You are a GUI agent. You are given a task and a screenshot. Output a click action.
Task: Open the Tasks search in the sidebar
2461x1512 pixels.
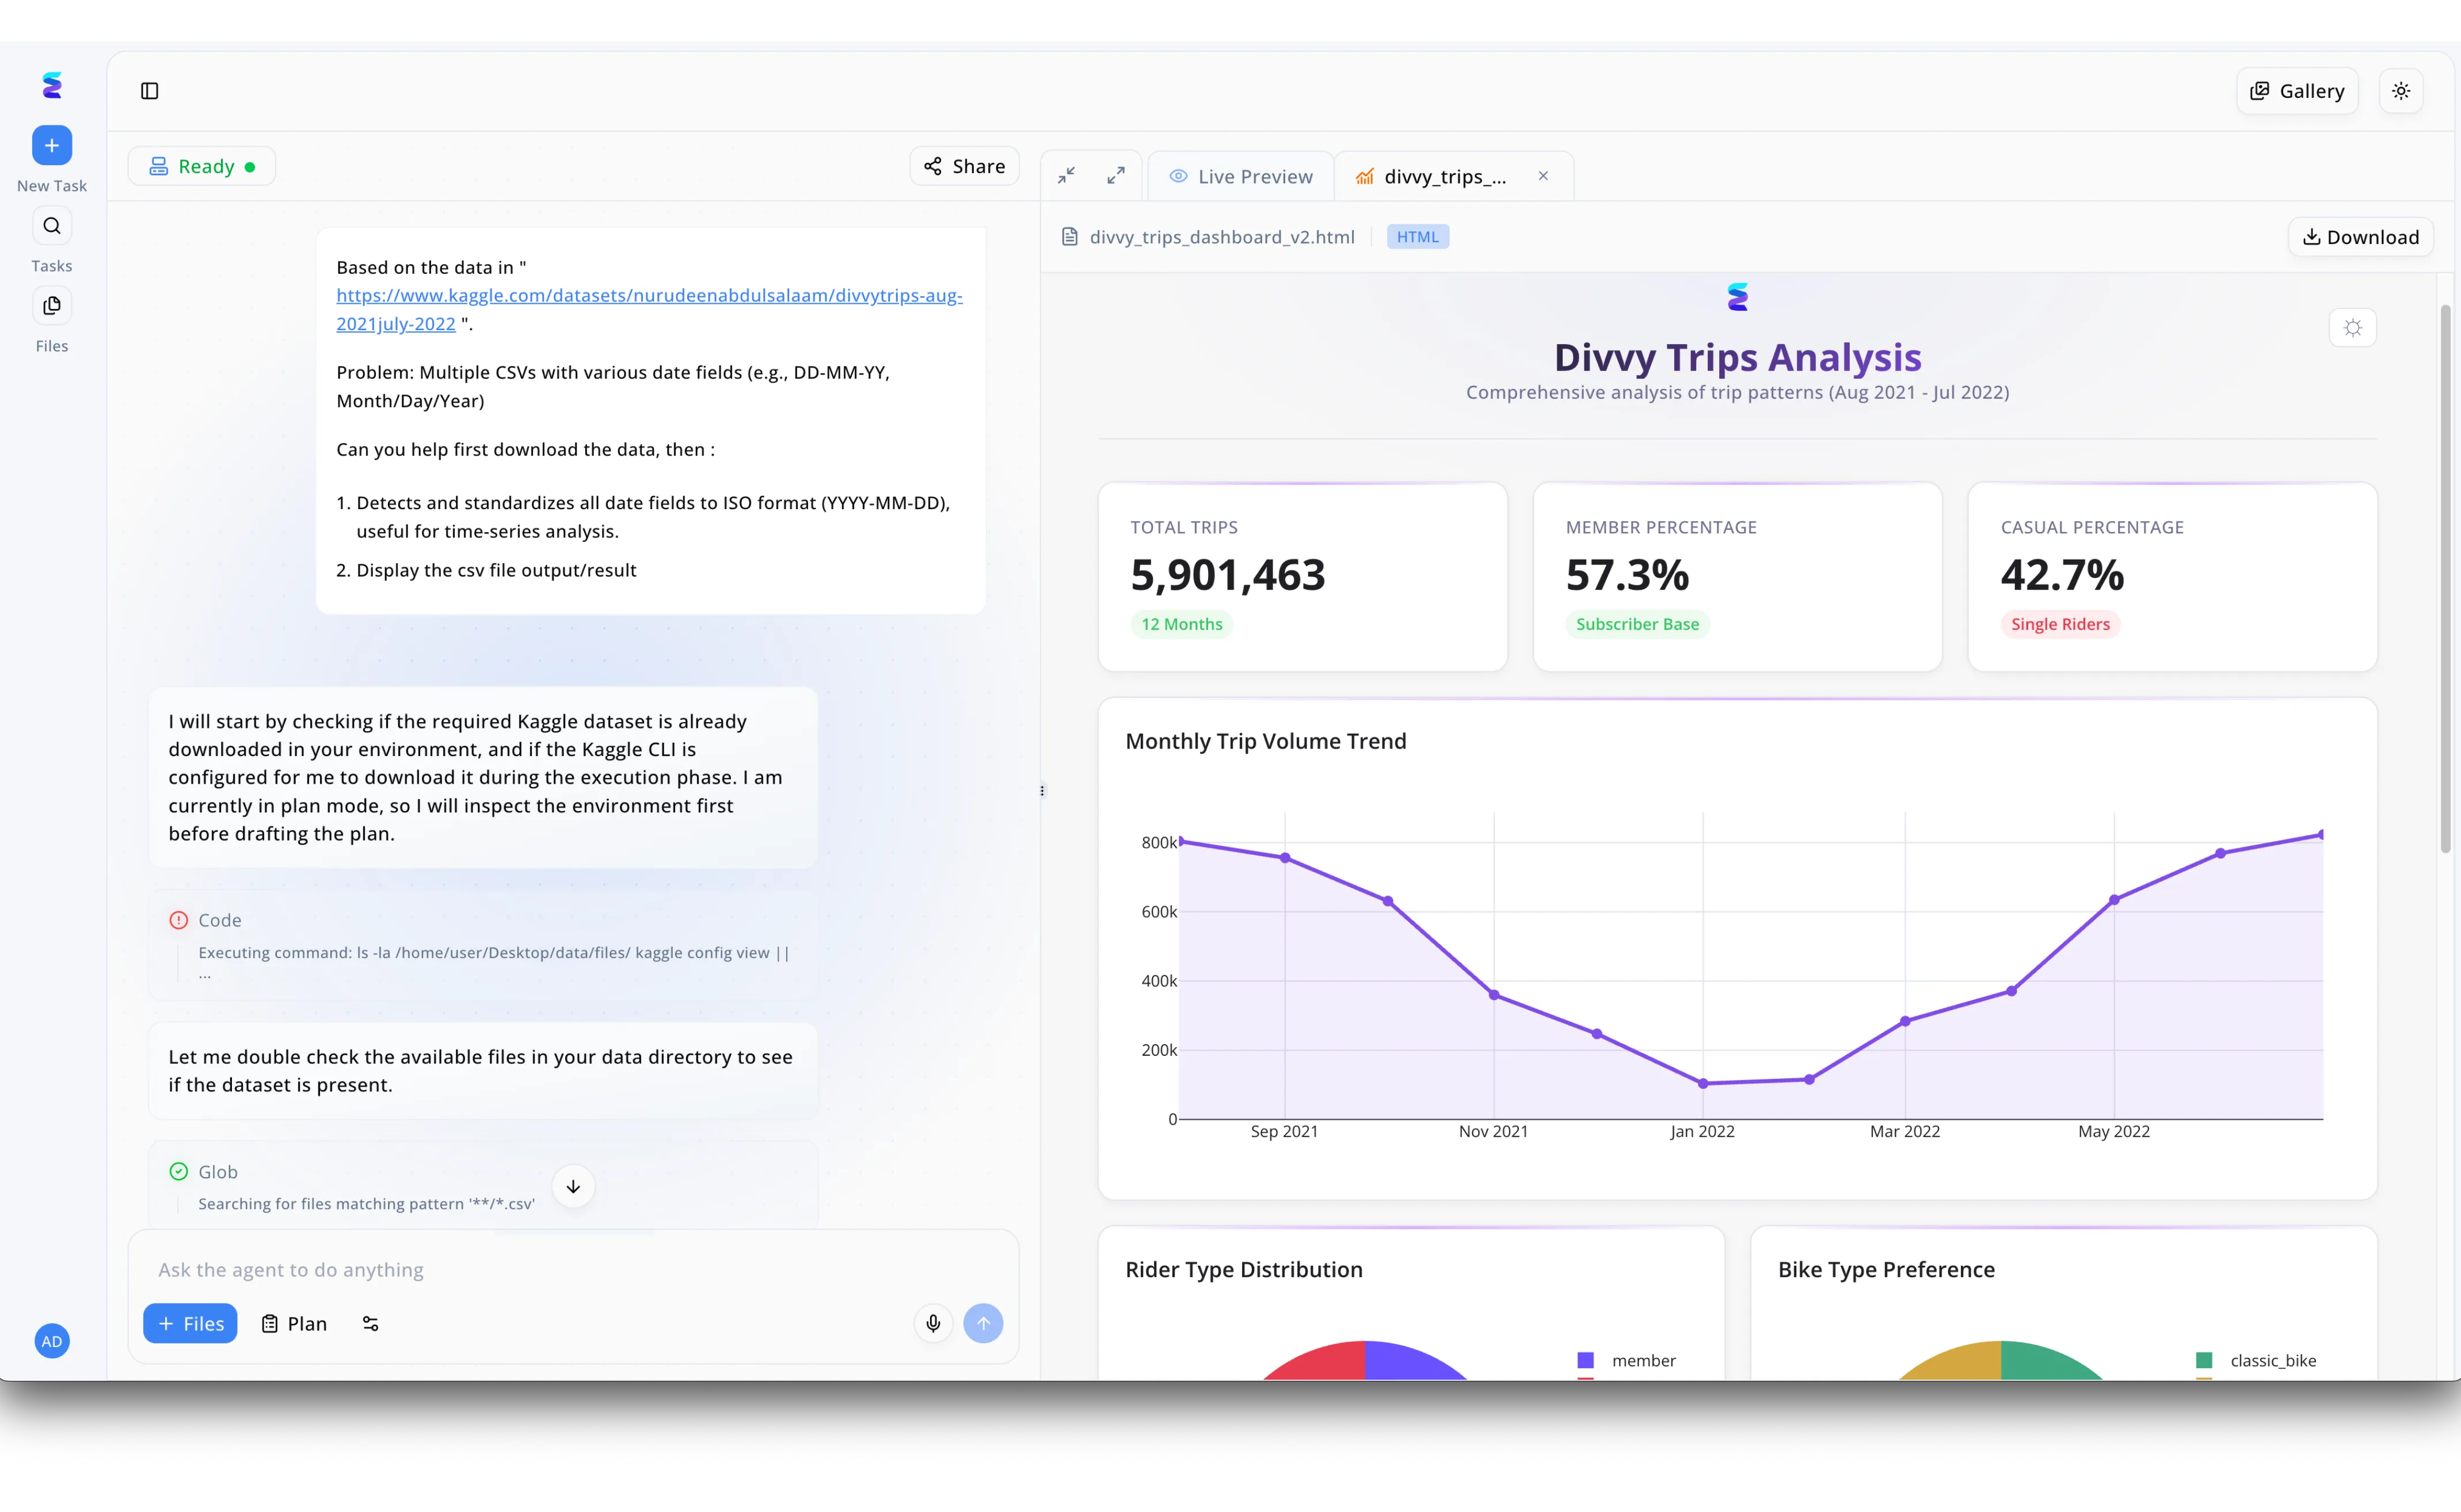(x=51, y=225)
